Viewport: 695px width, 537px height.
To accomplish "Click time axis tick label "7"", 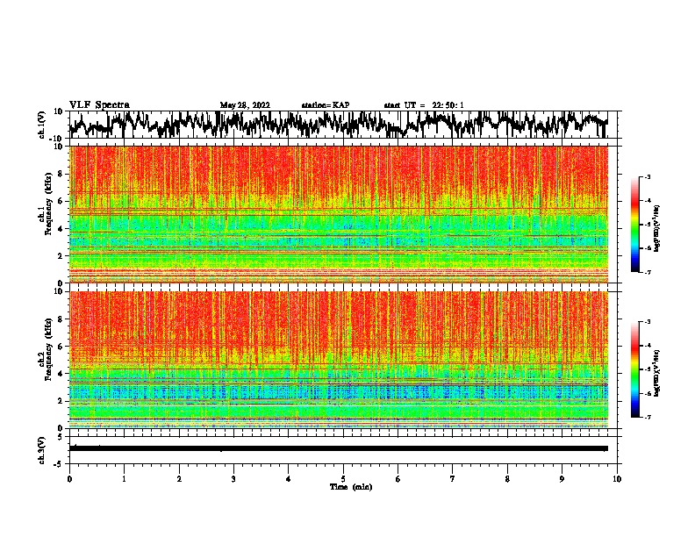I will tap(453, 479).
